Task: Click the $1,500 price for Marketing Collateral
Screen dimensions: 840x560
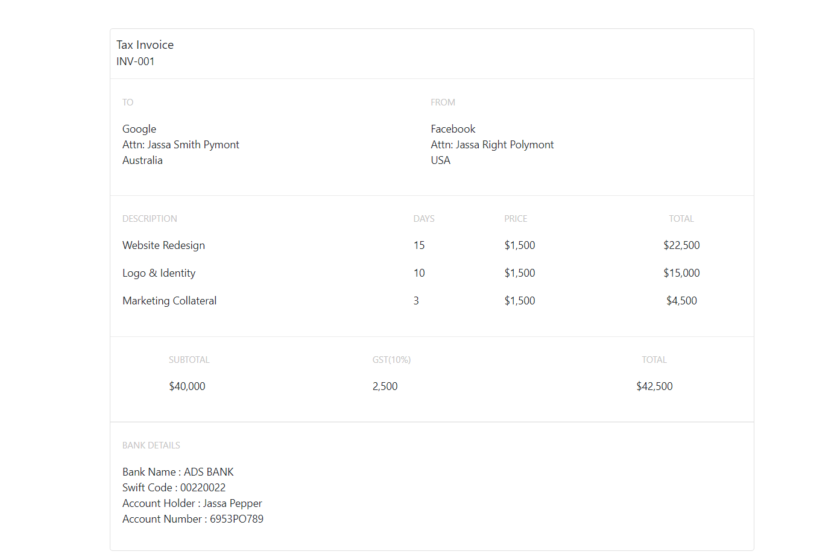Action: point(520,301)
